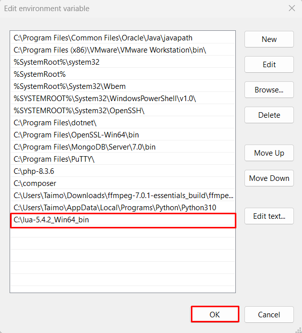The image size is (302, 333).
Task: Select the Oracle Java javapath entry
Action: (123, 38)
